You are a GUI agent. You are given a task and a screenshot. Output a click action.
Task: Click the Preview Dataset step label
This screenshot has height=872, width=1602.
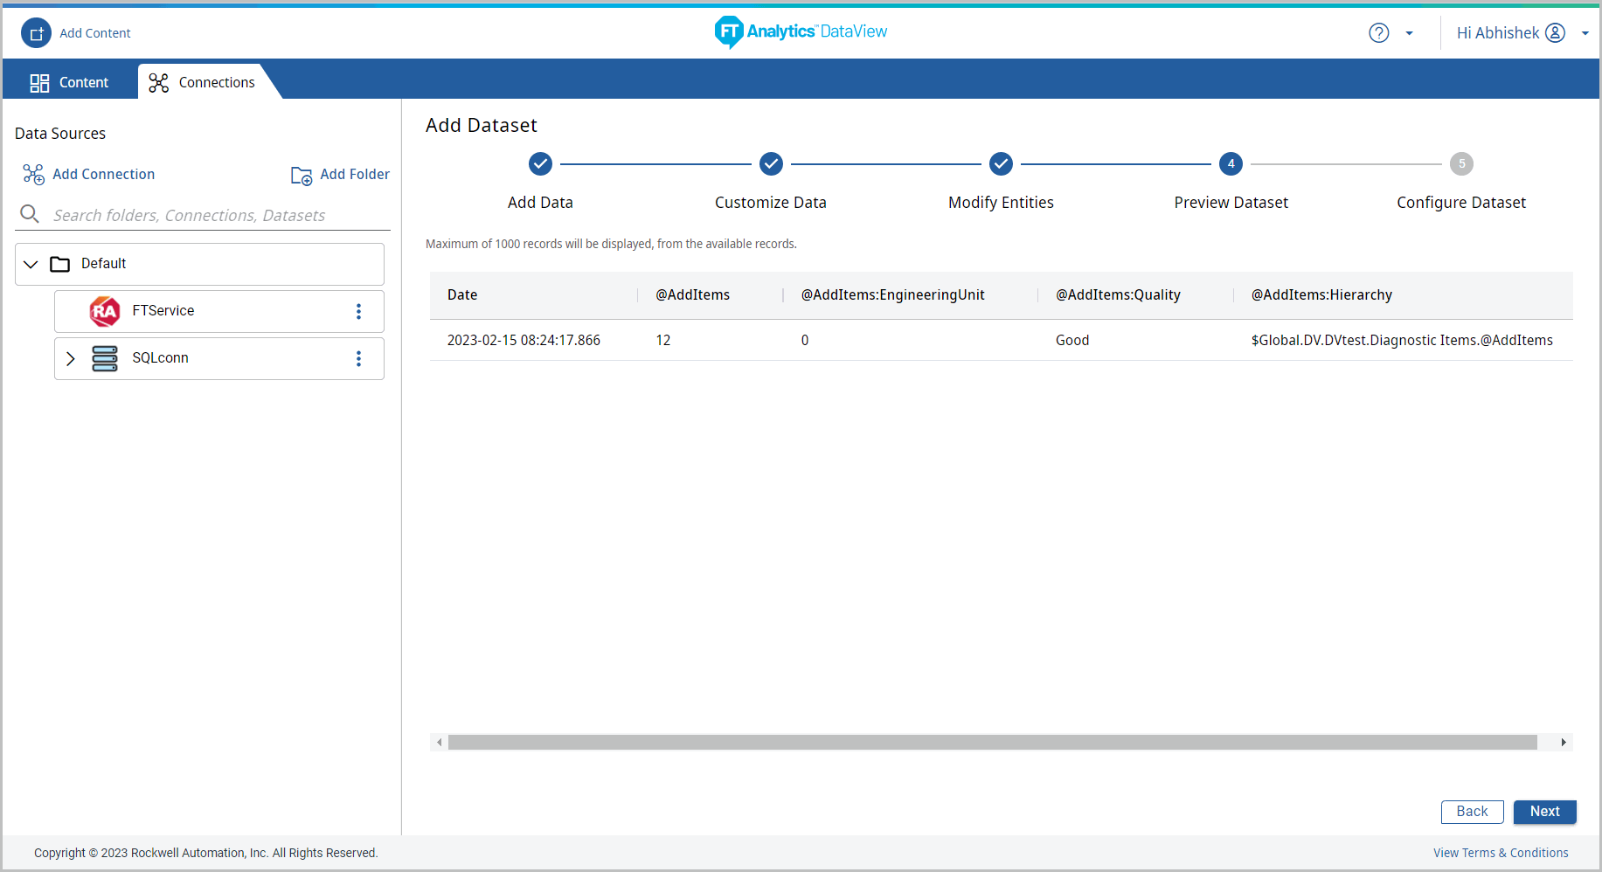click(x=1231, y=203)
